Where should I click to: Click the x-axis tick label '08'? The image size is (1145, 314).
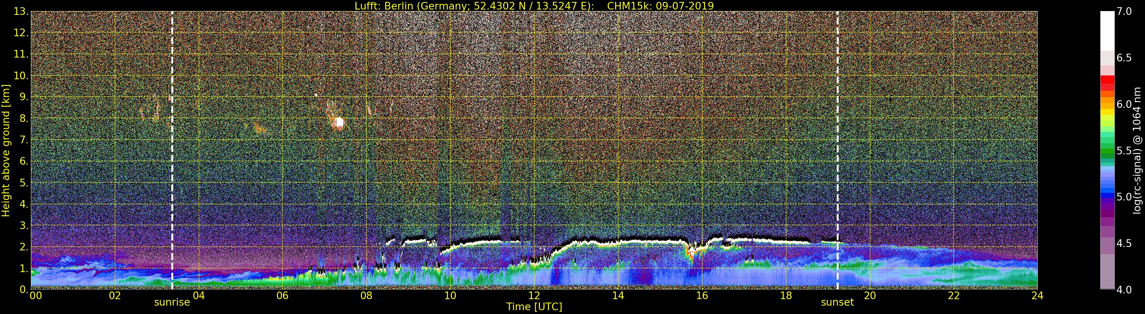(366, 296)
